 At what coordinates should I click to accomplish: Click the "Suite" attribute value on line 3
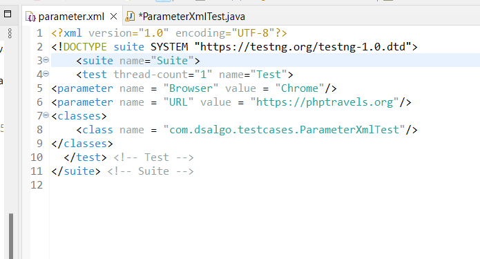click(173, 61)
